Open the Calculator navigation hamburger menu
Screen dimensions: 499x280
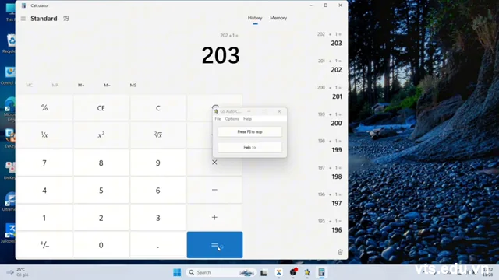click(23, 19)
